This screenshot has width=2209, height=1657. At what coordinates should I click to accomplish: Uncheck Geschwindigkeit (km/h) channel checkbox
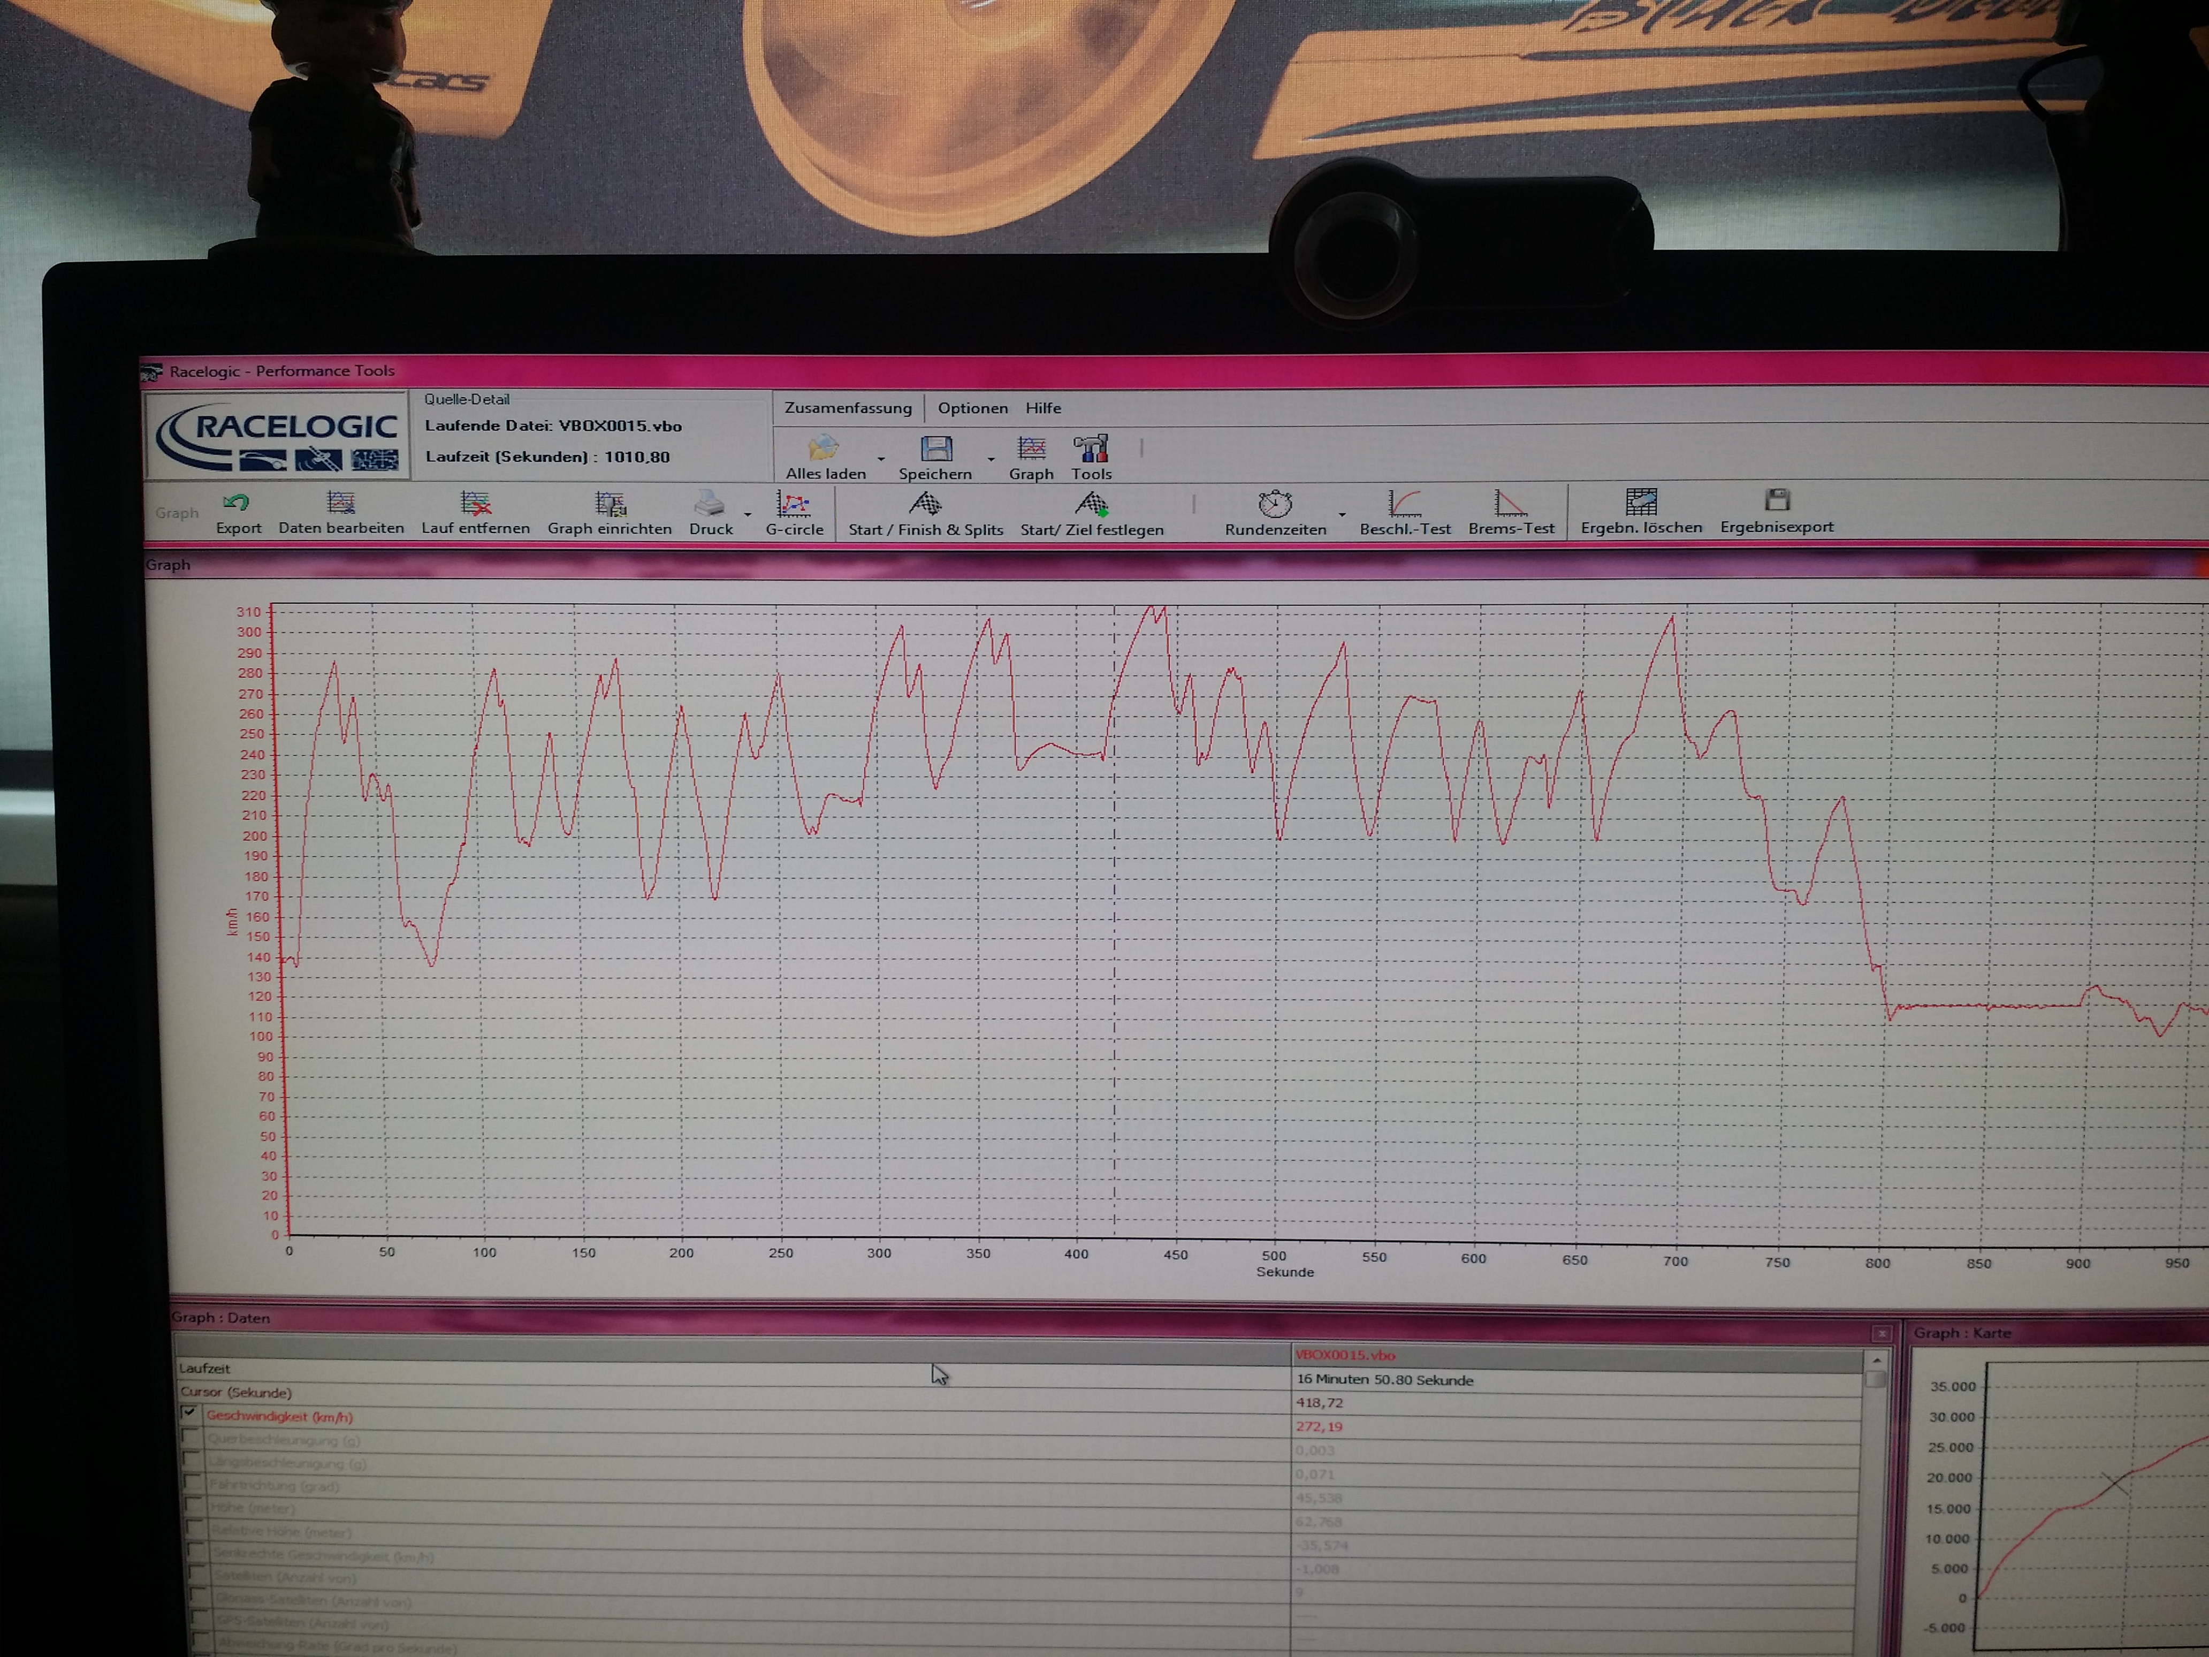click(x=189, y=1413)
